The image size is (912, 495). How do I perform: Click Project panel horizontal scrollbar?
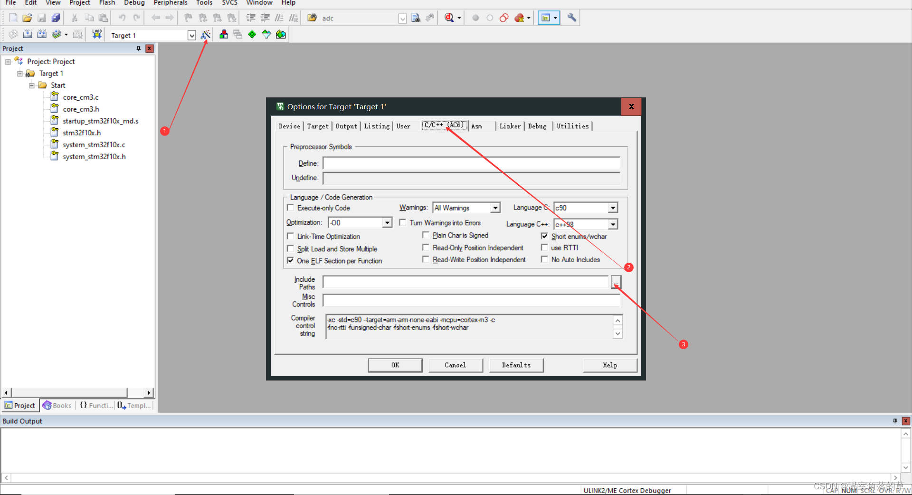(69, 392)
